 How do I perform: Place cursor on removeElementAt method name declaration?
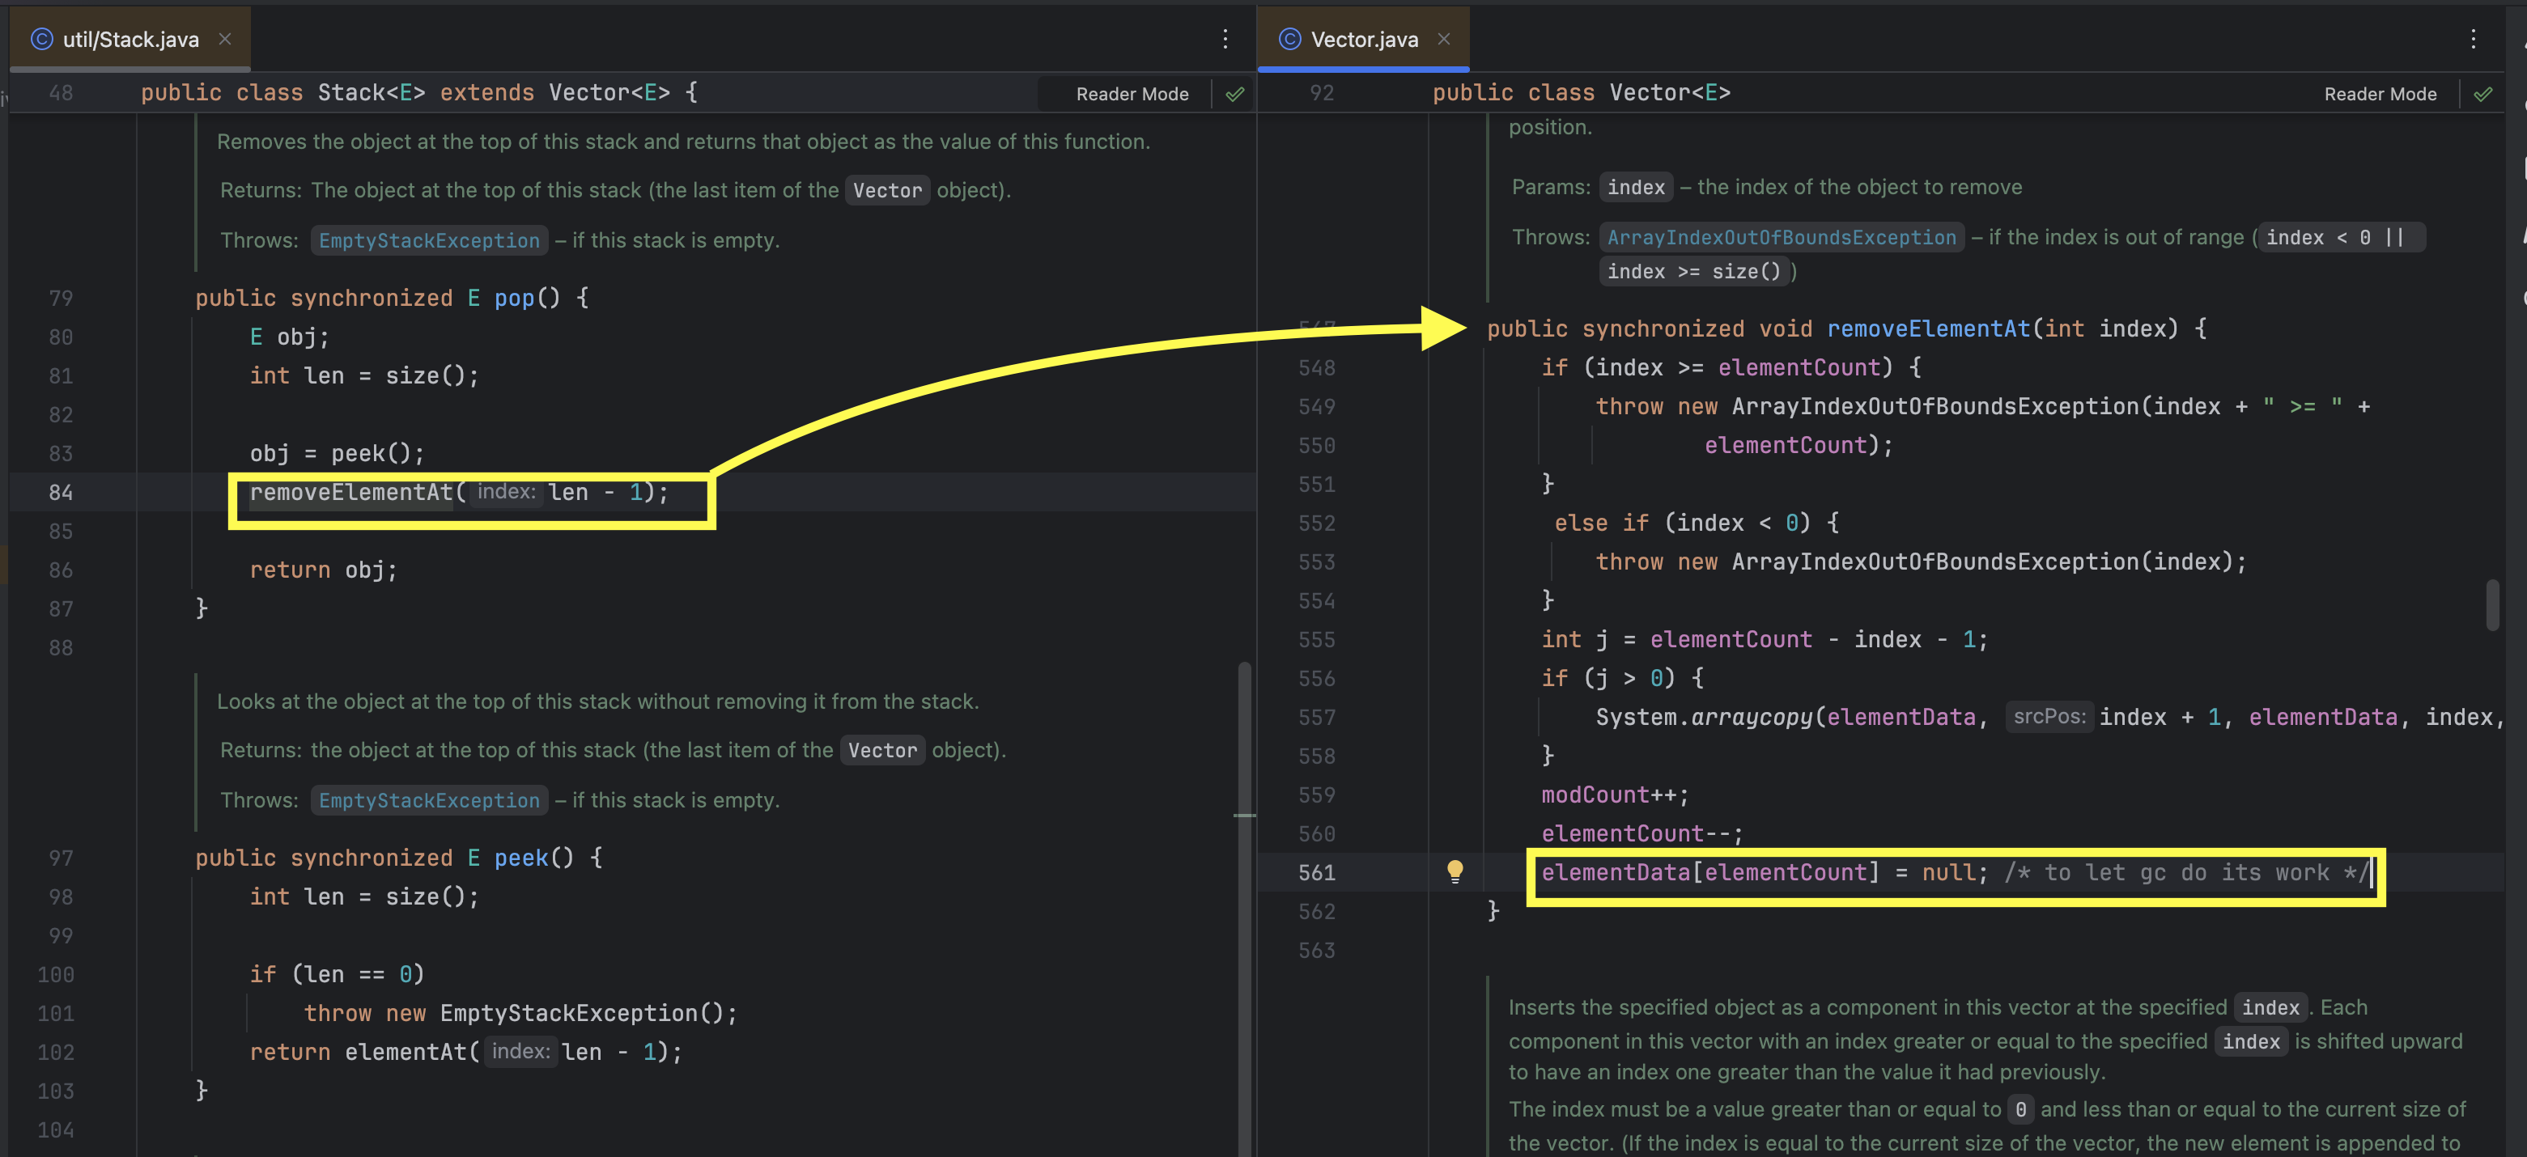pyautogui.click(x=1927, y=328)
